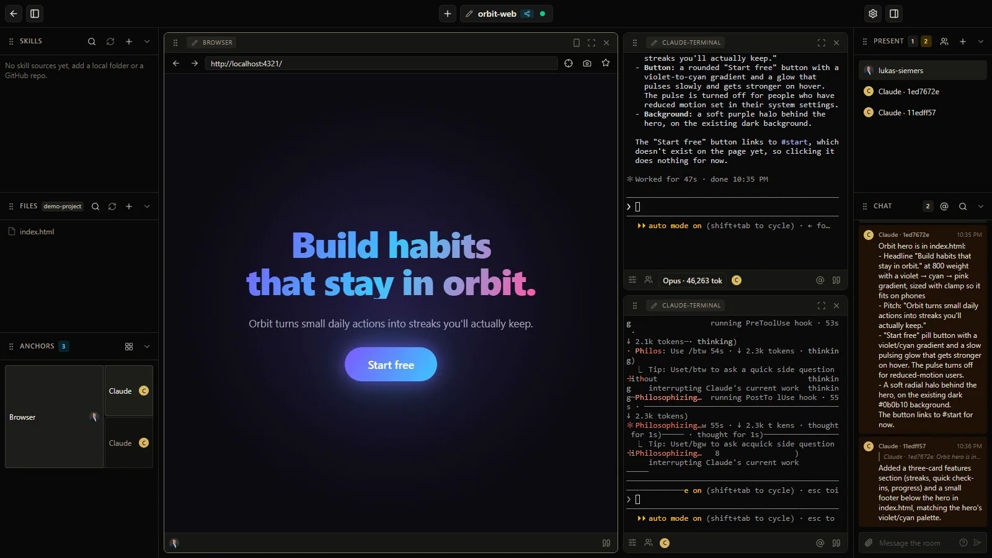Click the lower CLAUDE-TERMINAL title label
The height and width of the screenshot is (558, 992).
[x=685, y=306]
